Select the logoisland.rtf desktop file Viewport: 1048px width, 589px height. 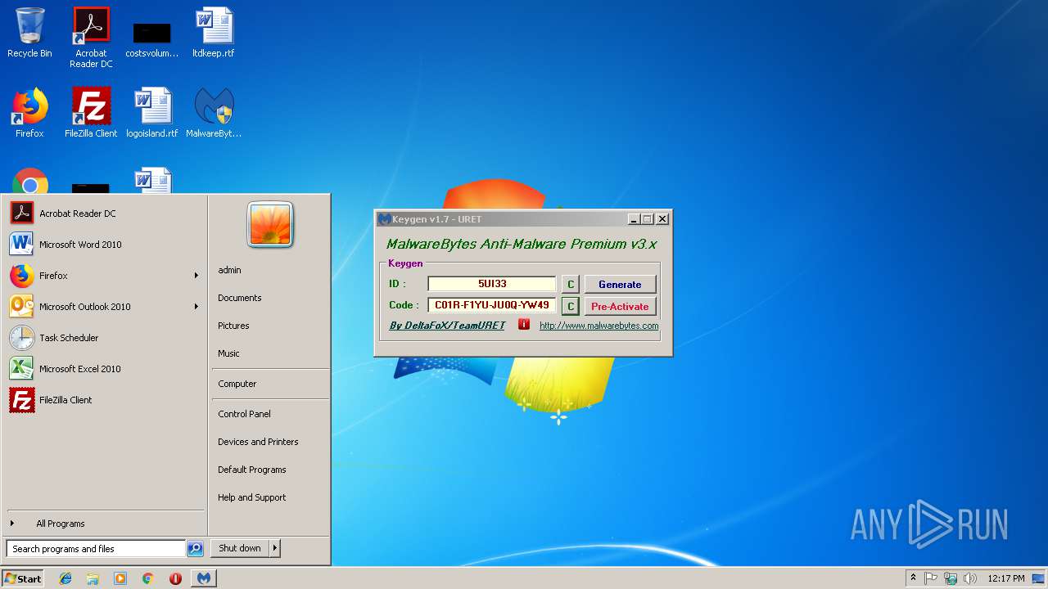click(x=152, y=113)
